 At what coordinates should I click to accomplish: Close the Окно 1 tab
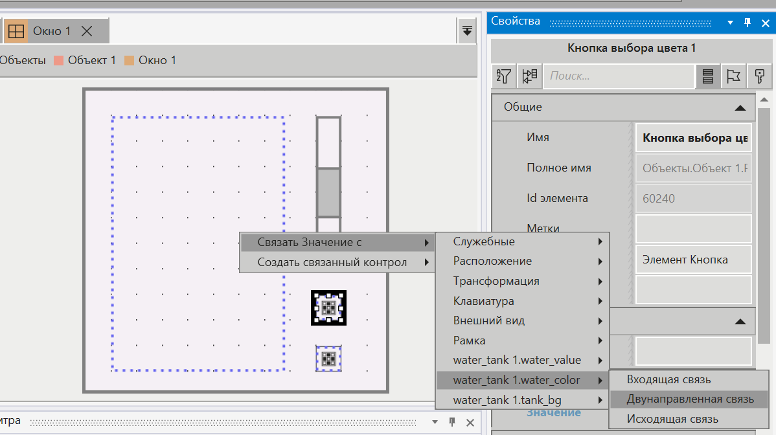(87, 31)
